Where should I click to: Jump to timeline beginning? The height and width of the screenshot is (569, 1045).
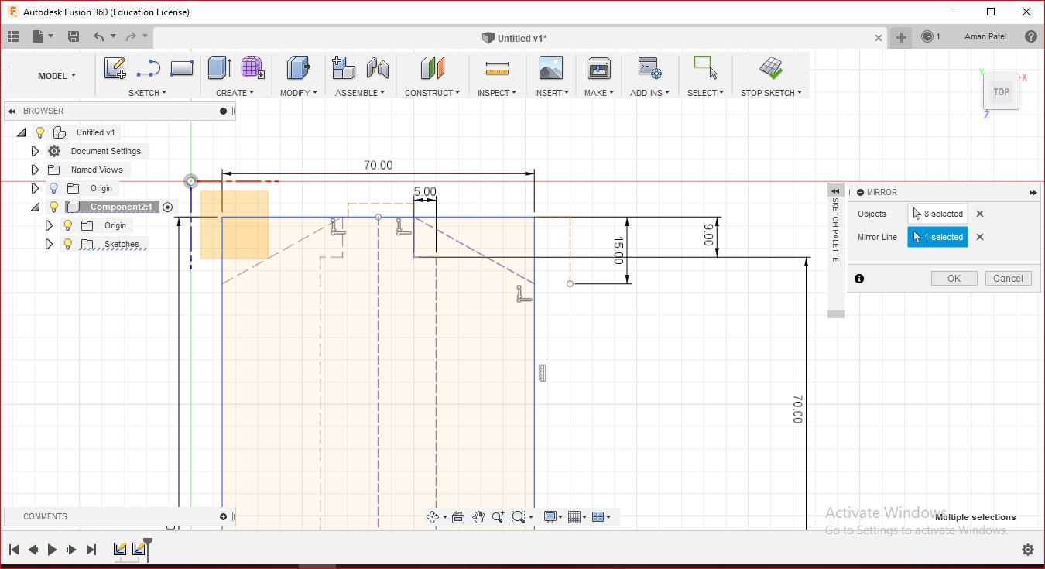tap(13, 550)
